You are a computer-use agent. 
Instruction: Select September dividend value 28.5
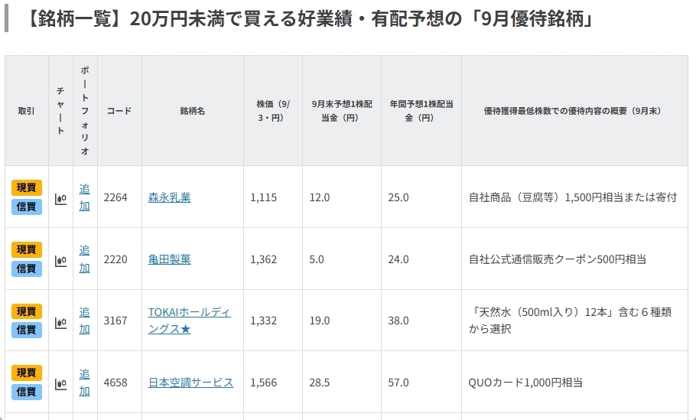tap(320, 383)
